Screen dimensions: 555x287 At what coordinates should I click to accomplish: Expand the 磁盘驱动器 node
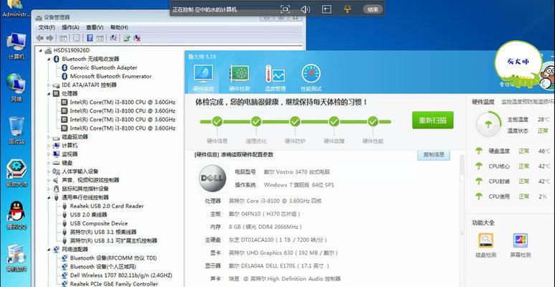(x=49, y=137)
